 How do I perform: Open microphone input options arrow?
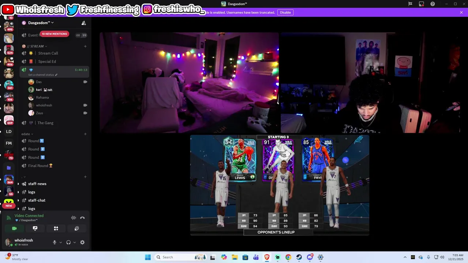pos(61,242)
